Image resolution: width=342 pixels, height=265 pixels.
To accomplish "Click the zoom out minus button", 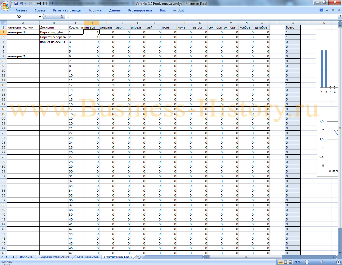I will pyautogui.click(x=307, y=262).
